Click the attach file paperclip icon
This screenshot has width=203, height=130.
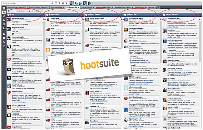pyautogui.click(x=52, y=3)
